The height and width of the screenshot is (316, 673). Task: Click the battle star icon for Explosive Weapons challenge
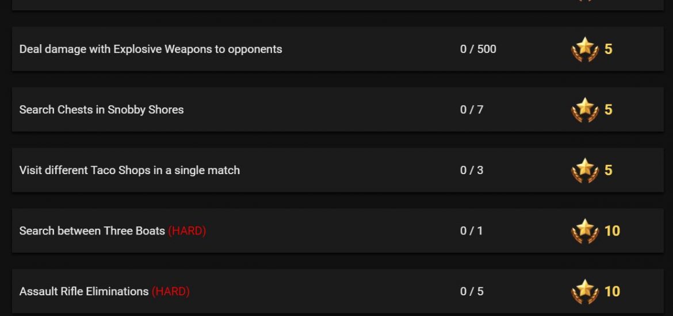[585, 49]
